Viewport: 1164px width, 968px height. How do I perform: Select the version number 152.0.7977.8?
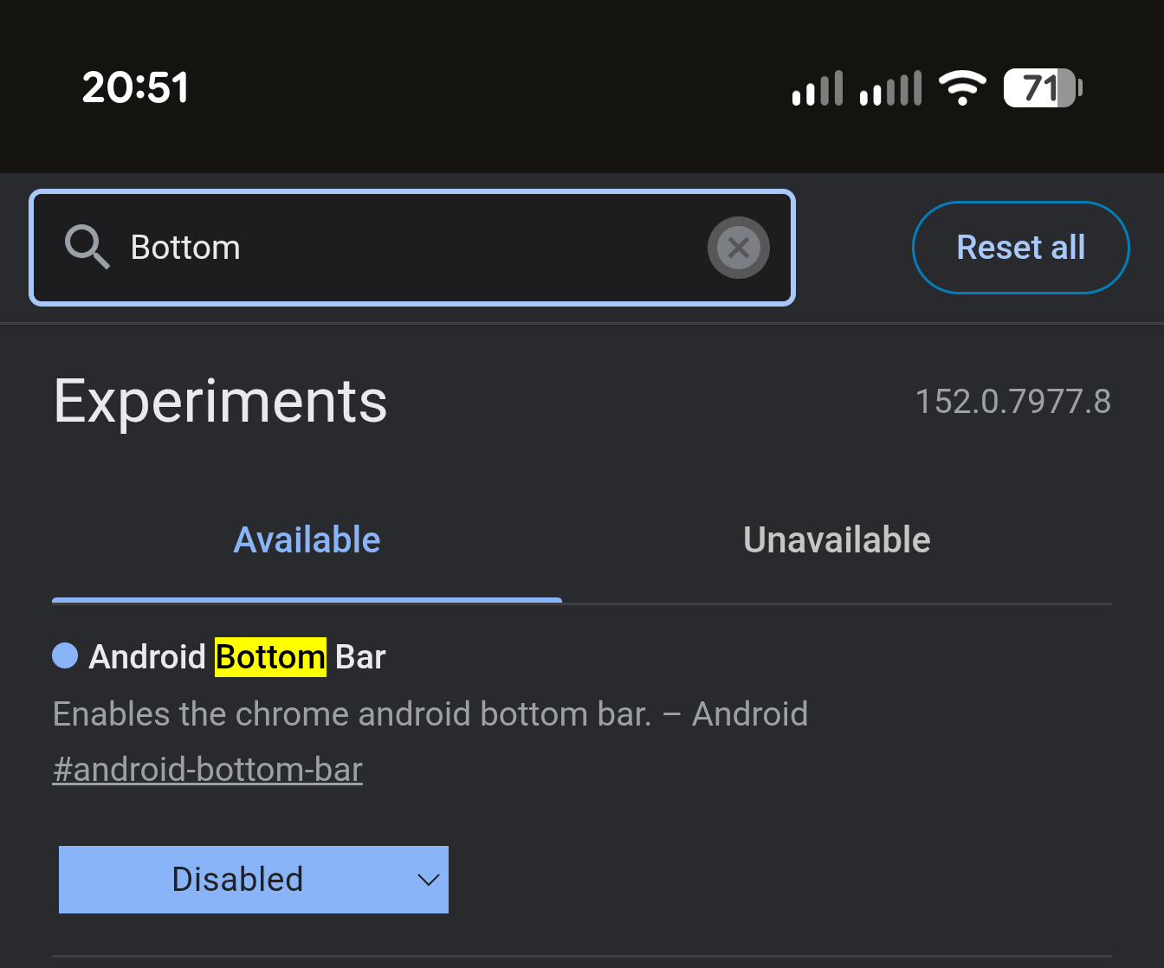point(1013,401)
